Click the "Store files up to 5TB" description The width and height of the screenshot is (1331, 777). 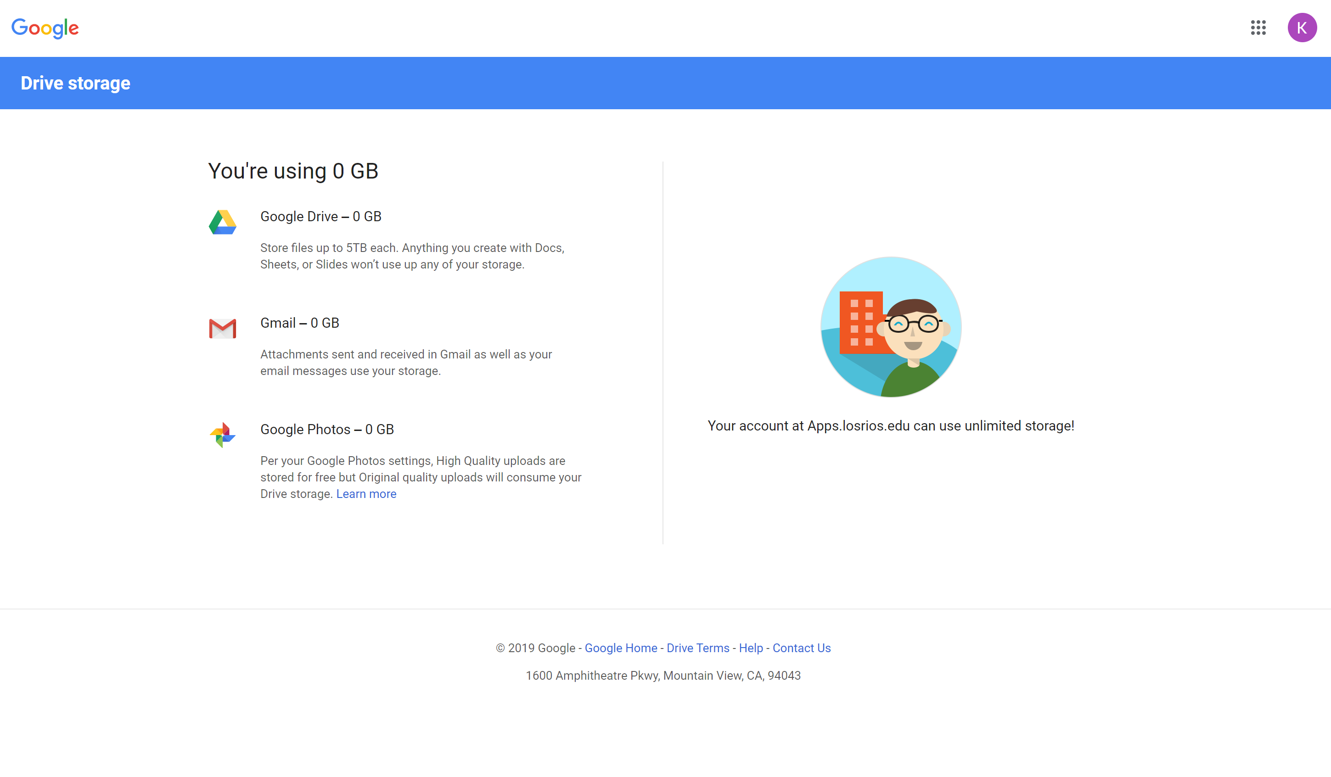coord(412,256)
